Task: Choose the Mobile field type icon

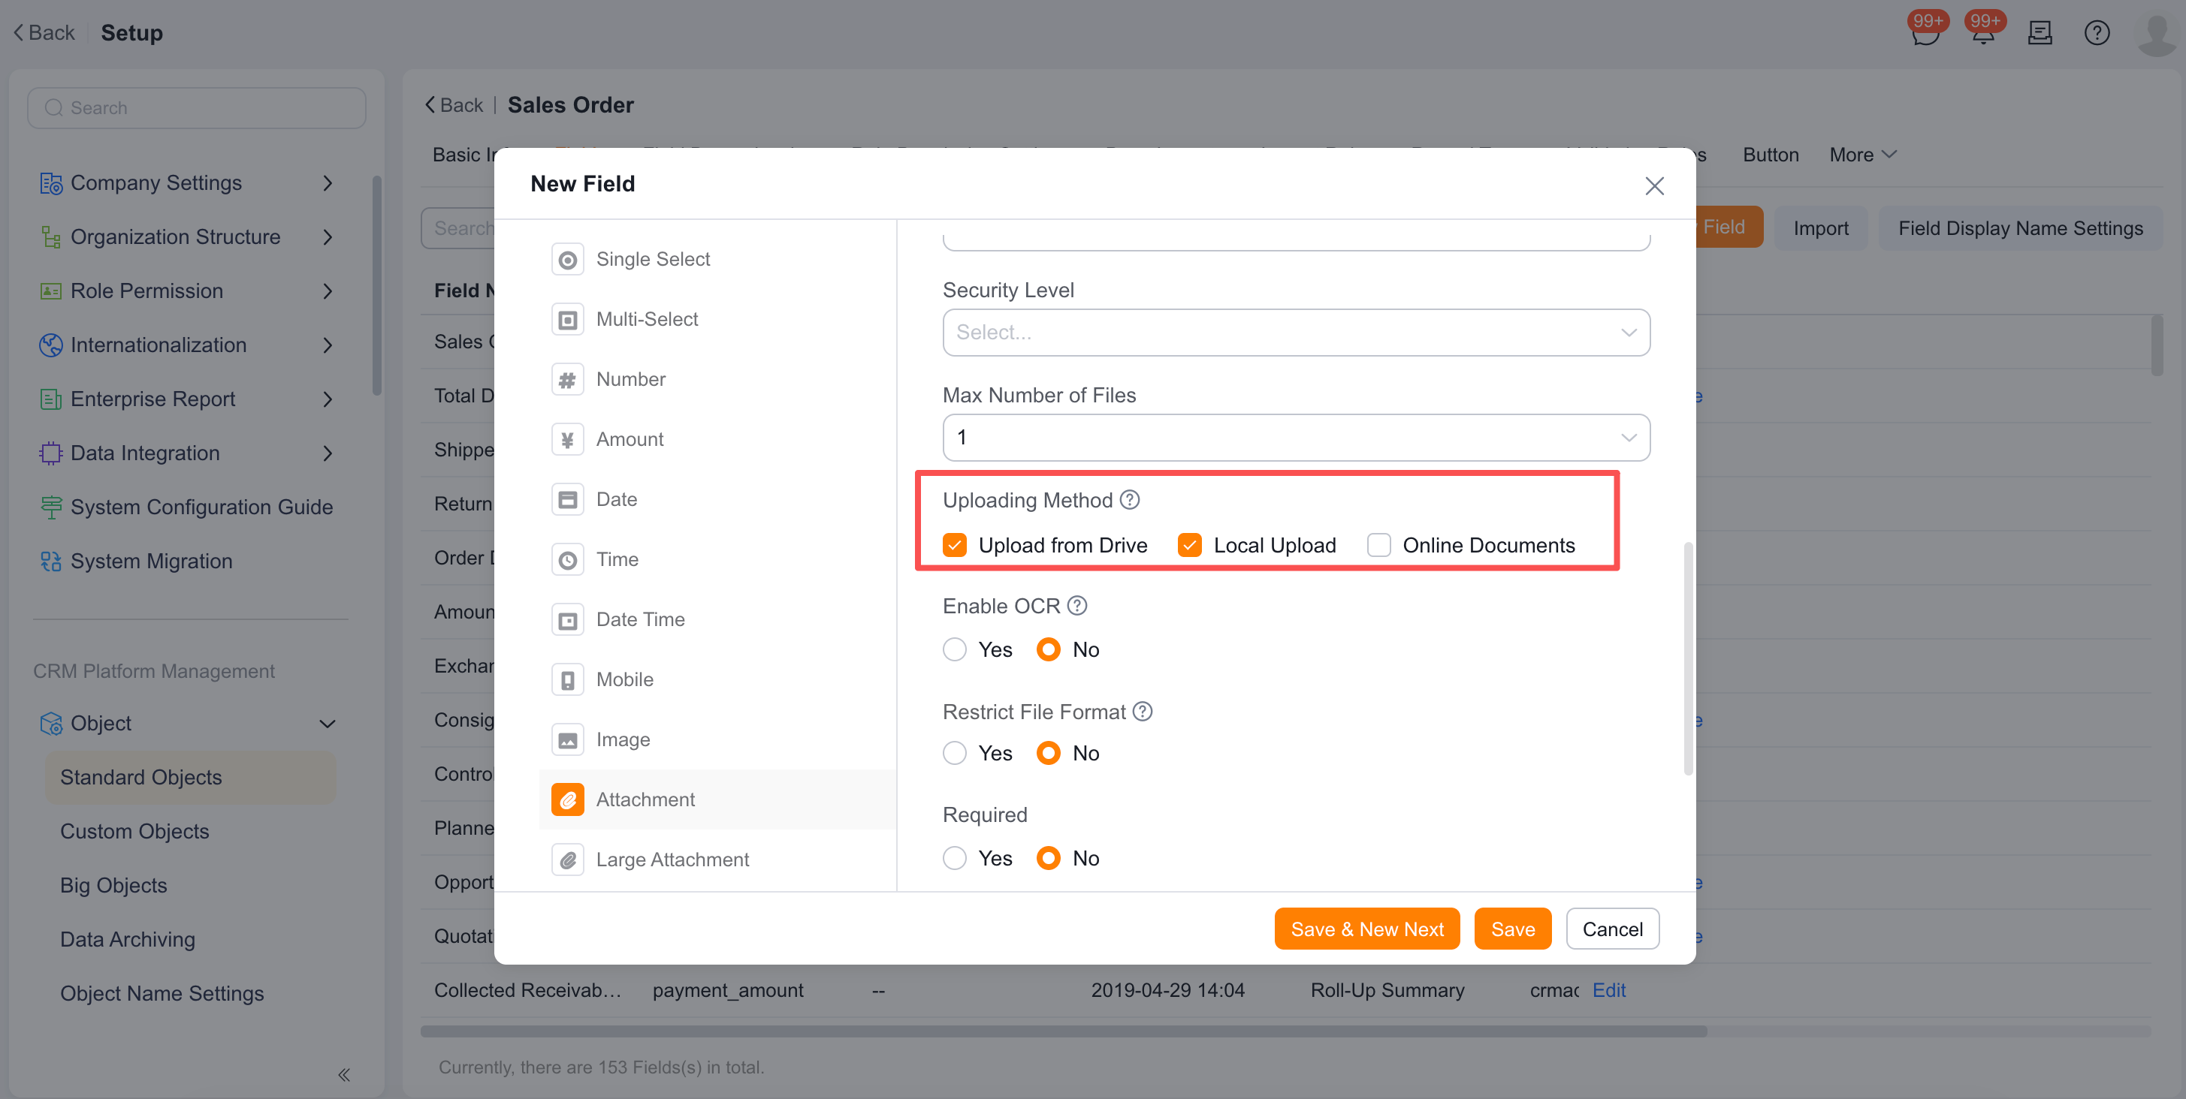Action: tap(568, 680)
